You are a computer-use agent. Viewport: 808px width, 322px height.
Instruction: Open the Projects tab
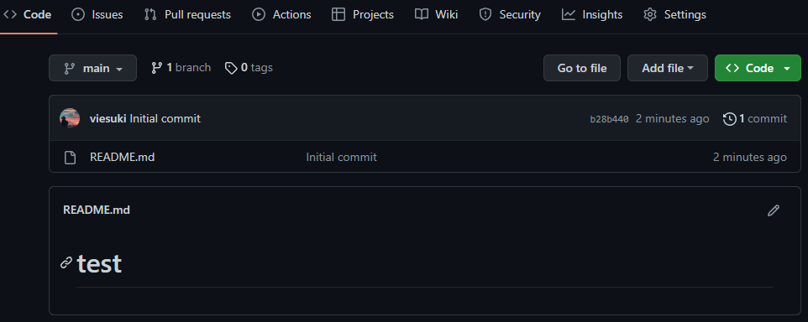[x=363, y=14]
